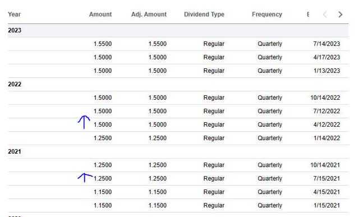Click Quarterly in the 7/15/2021 row
359x217 pixels.
point(270,178)
